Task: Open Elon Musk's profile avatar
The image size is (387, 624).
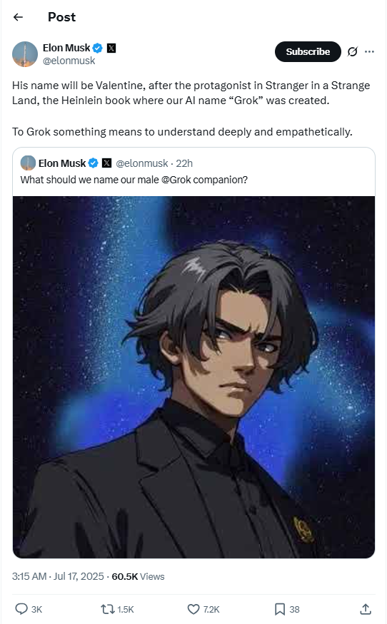Action: (x=25, y=54)
